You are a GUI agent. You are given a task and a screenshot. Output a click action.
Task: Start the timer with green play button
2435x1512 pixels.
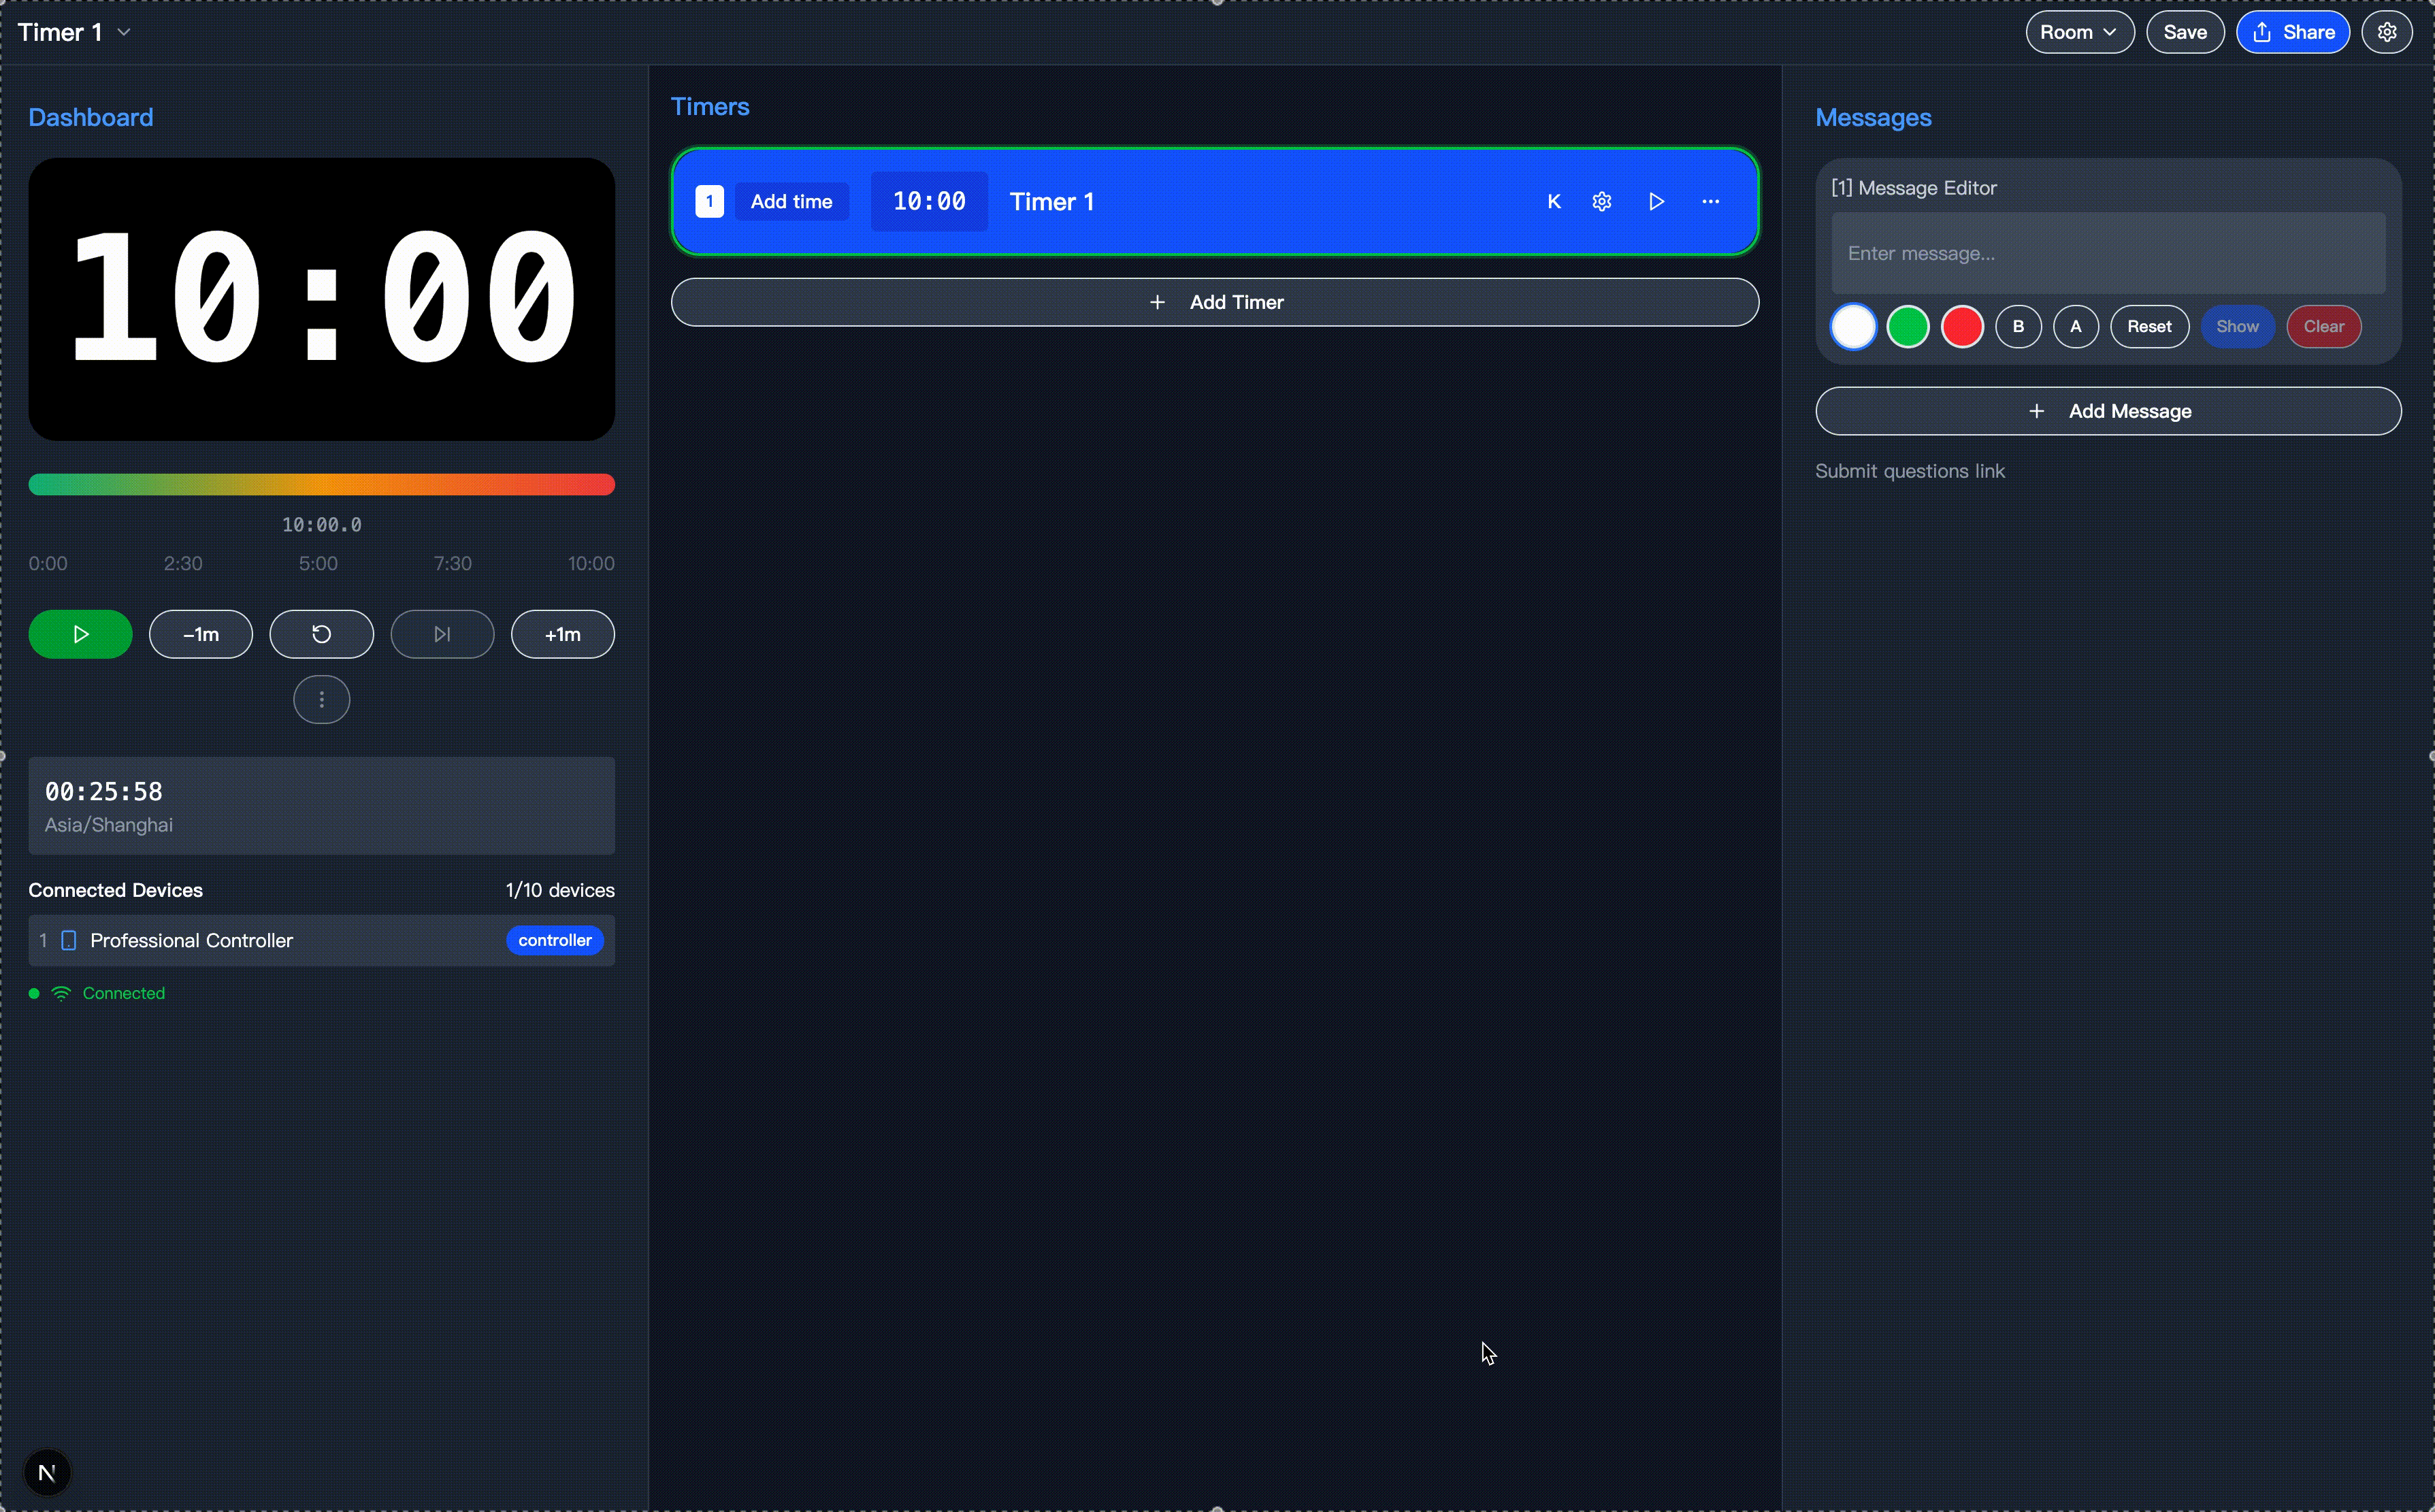click(80, 634)
